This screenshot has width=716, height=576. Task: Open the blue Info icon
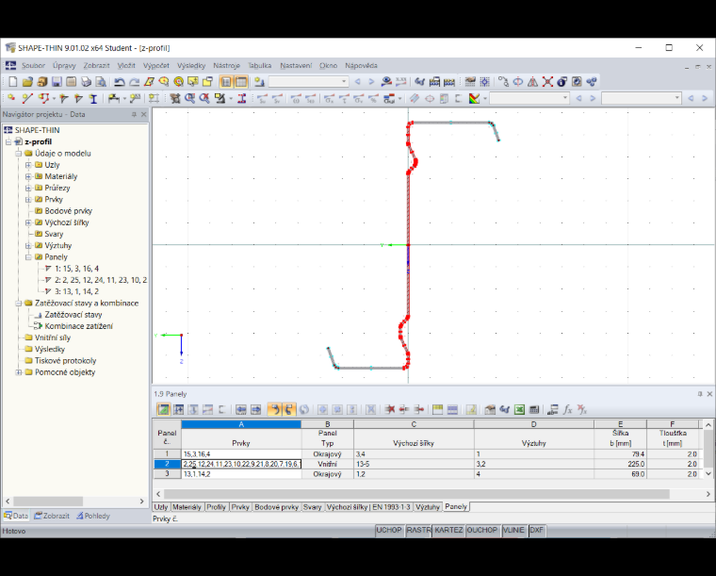click(562, 82)
